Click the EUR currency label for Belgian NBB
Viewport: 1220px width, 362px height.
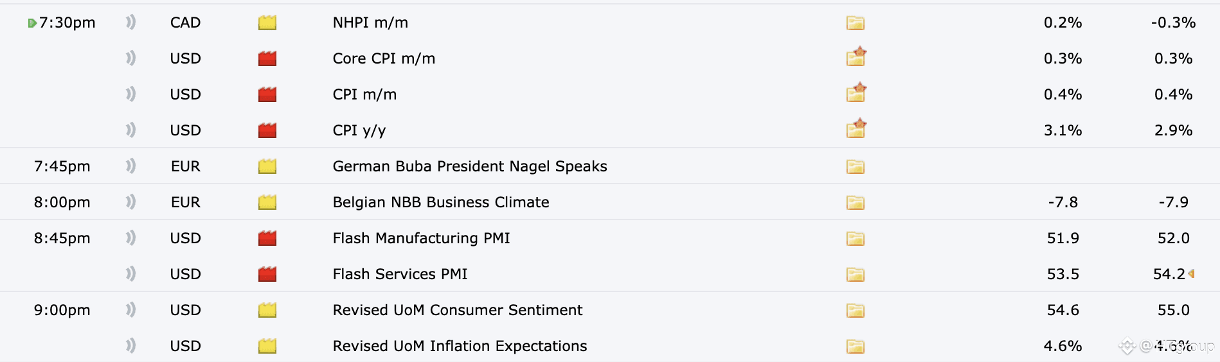[x=185, y=203]
